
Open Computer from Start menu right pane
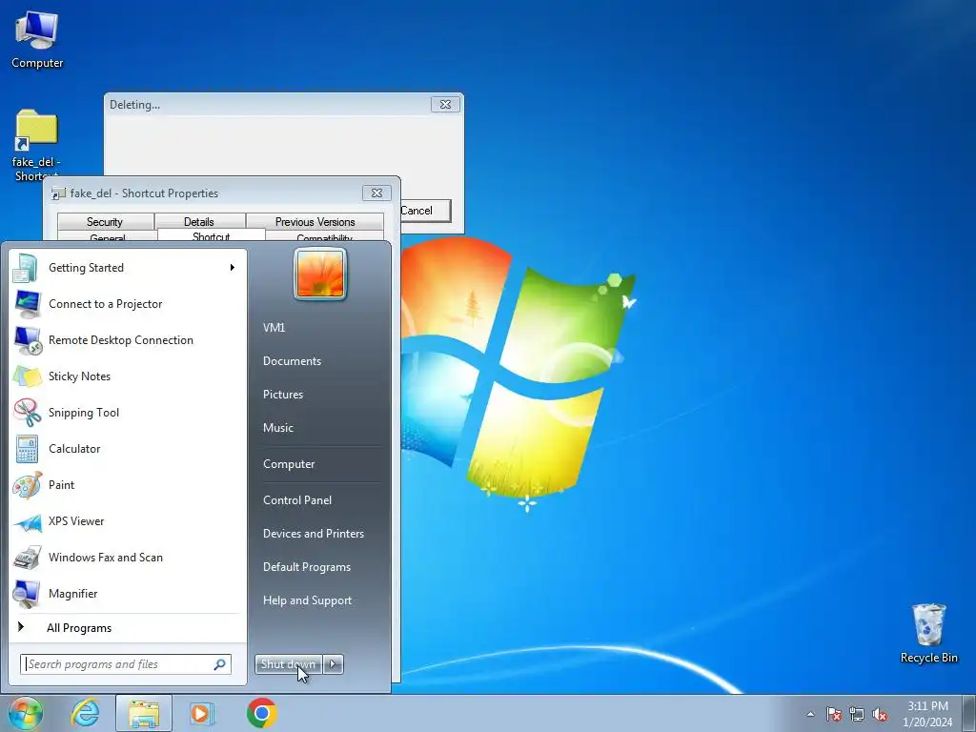click(289, 464)
